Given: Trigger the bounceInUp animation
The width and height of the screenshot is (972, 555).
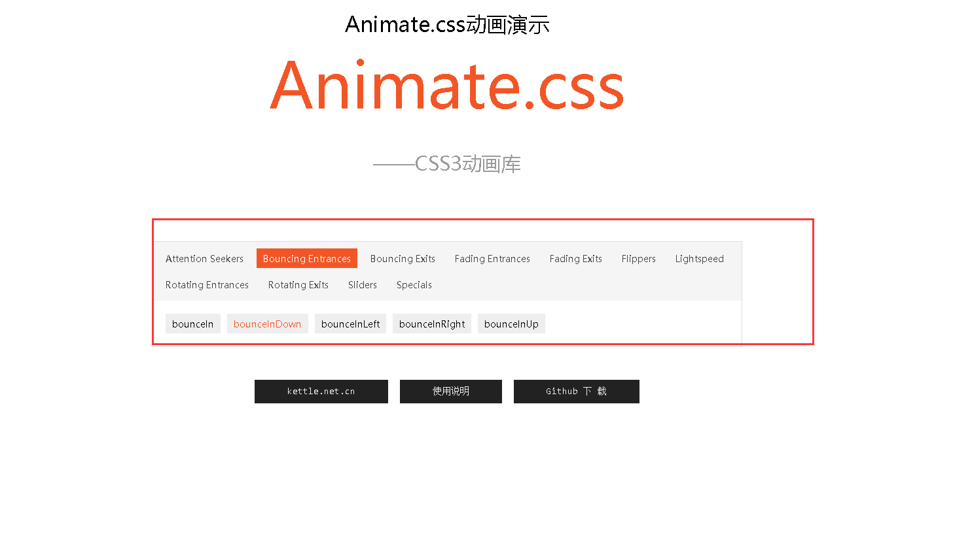Looking at the screenshot, I should coord(511,324).
